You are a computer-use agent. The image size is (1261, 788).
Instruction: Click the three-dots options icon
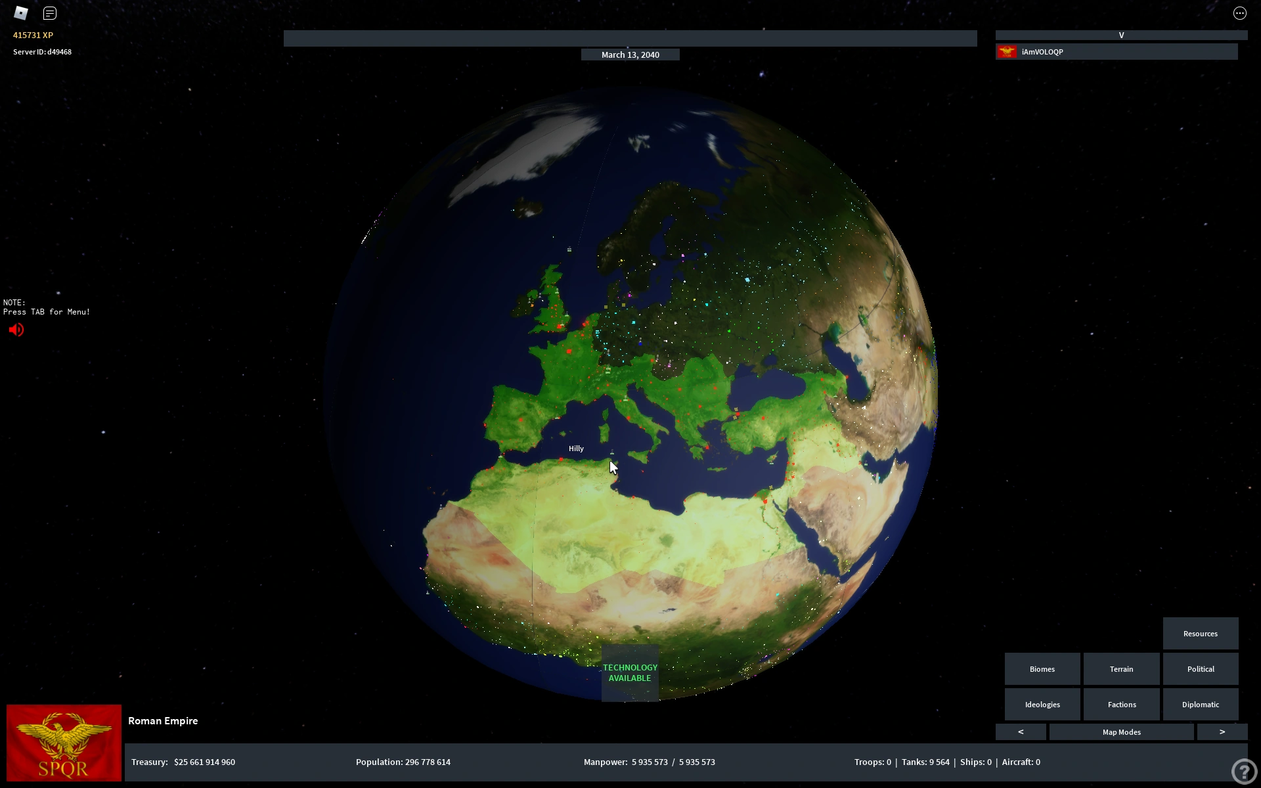click(1239, 13)
